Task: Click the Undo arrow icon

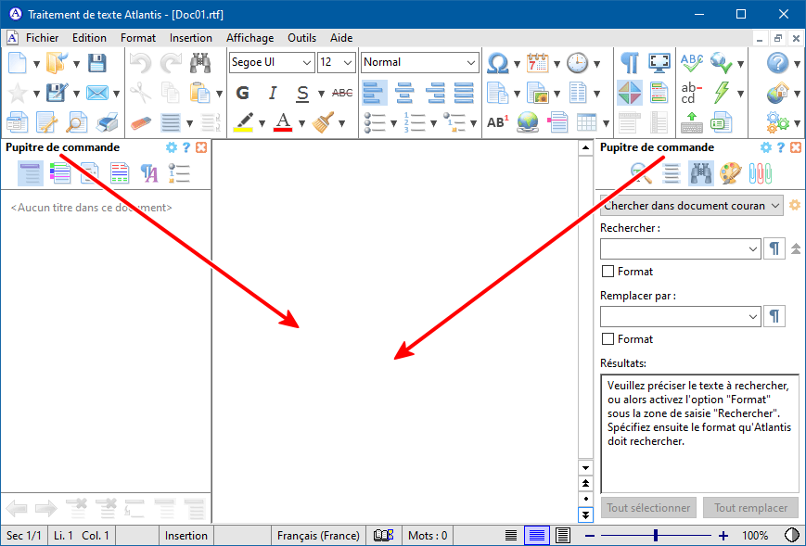Action: click(140, 63)
